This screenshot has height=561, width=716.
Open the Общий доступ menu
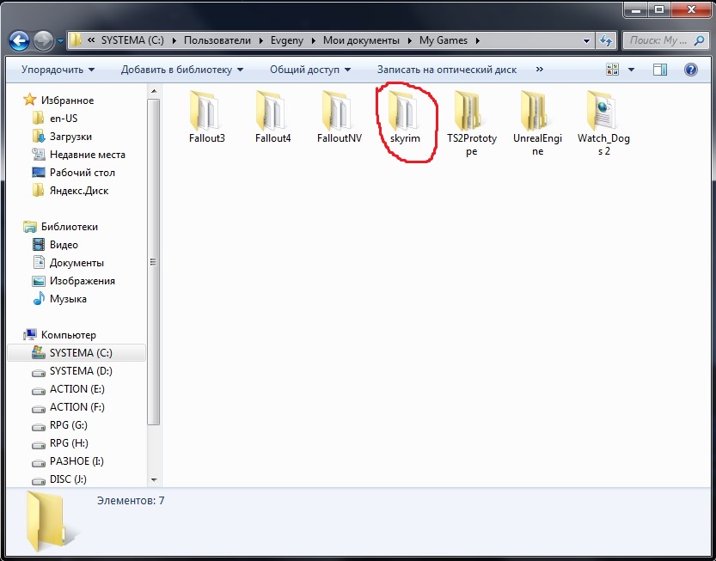tap(310, 70)
